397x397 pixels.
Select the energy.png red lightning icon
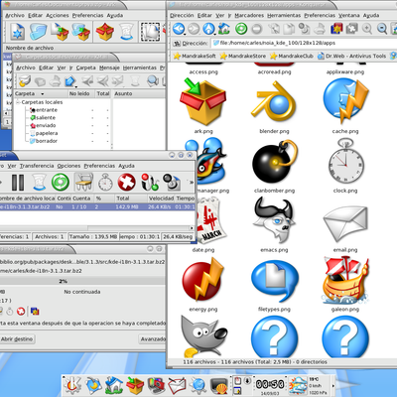(x=202, y=280)
